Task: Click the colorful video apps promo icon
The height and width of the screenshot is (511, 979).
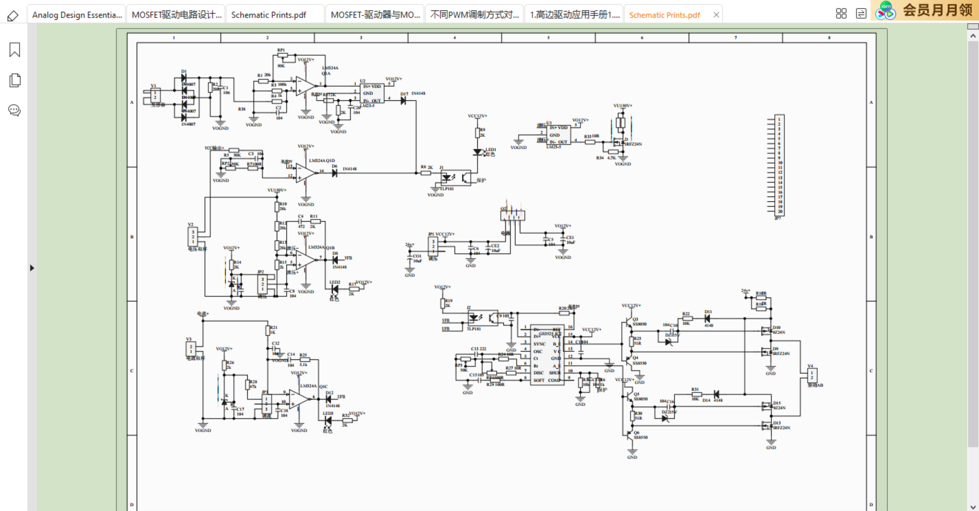Action: (885, 10)
